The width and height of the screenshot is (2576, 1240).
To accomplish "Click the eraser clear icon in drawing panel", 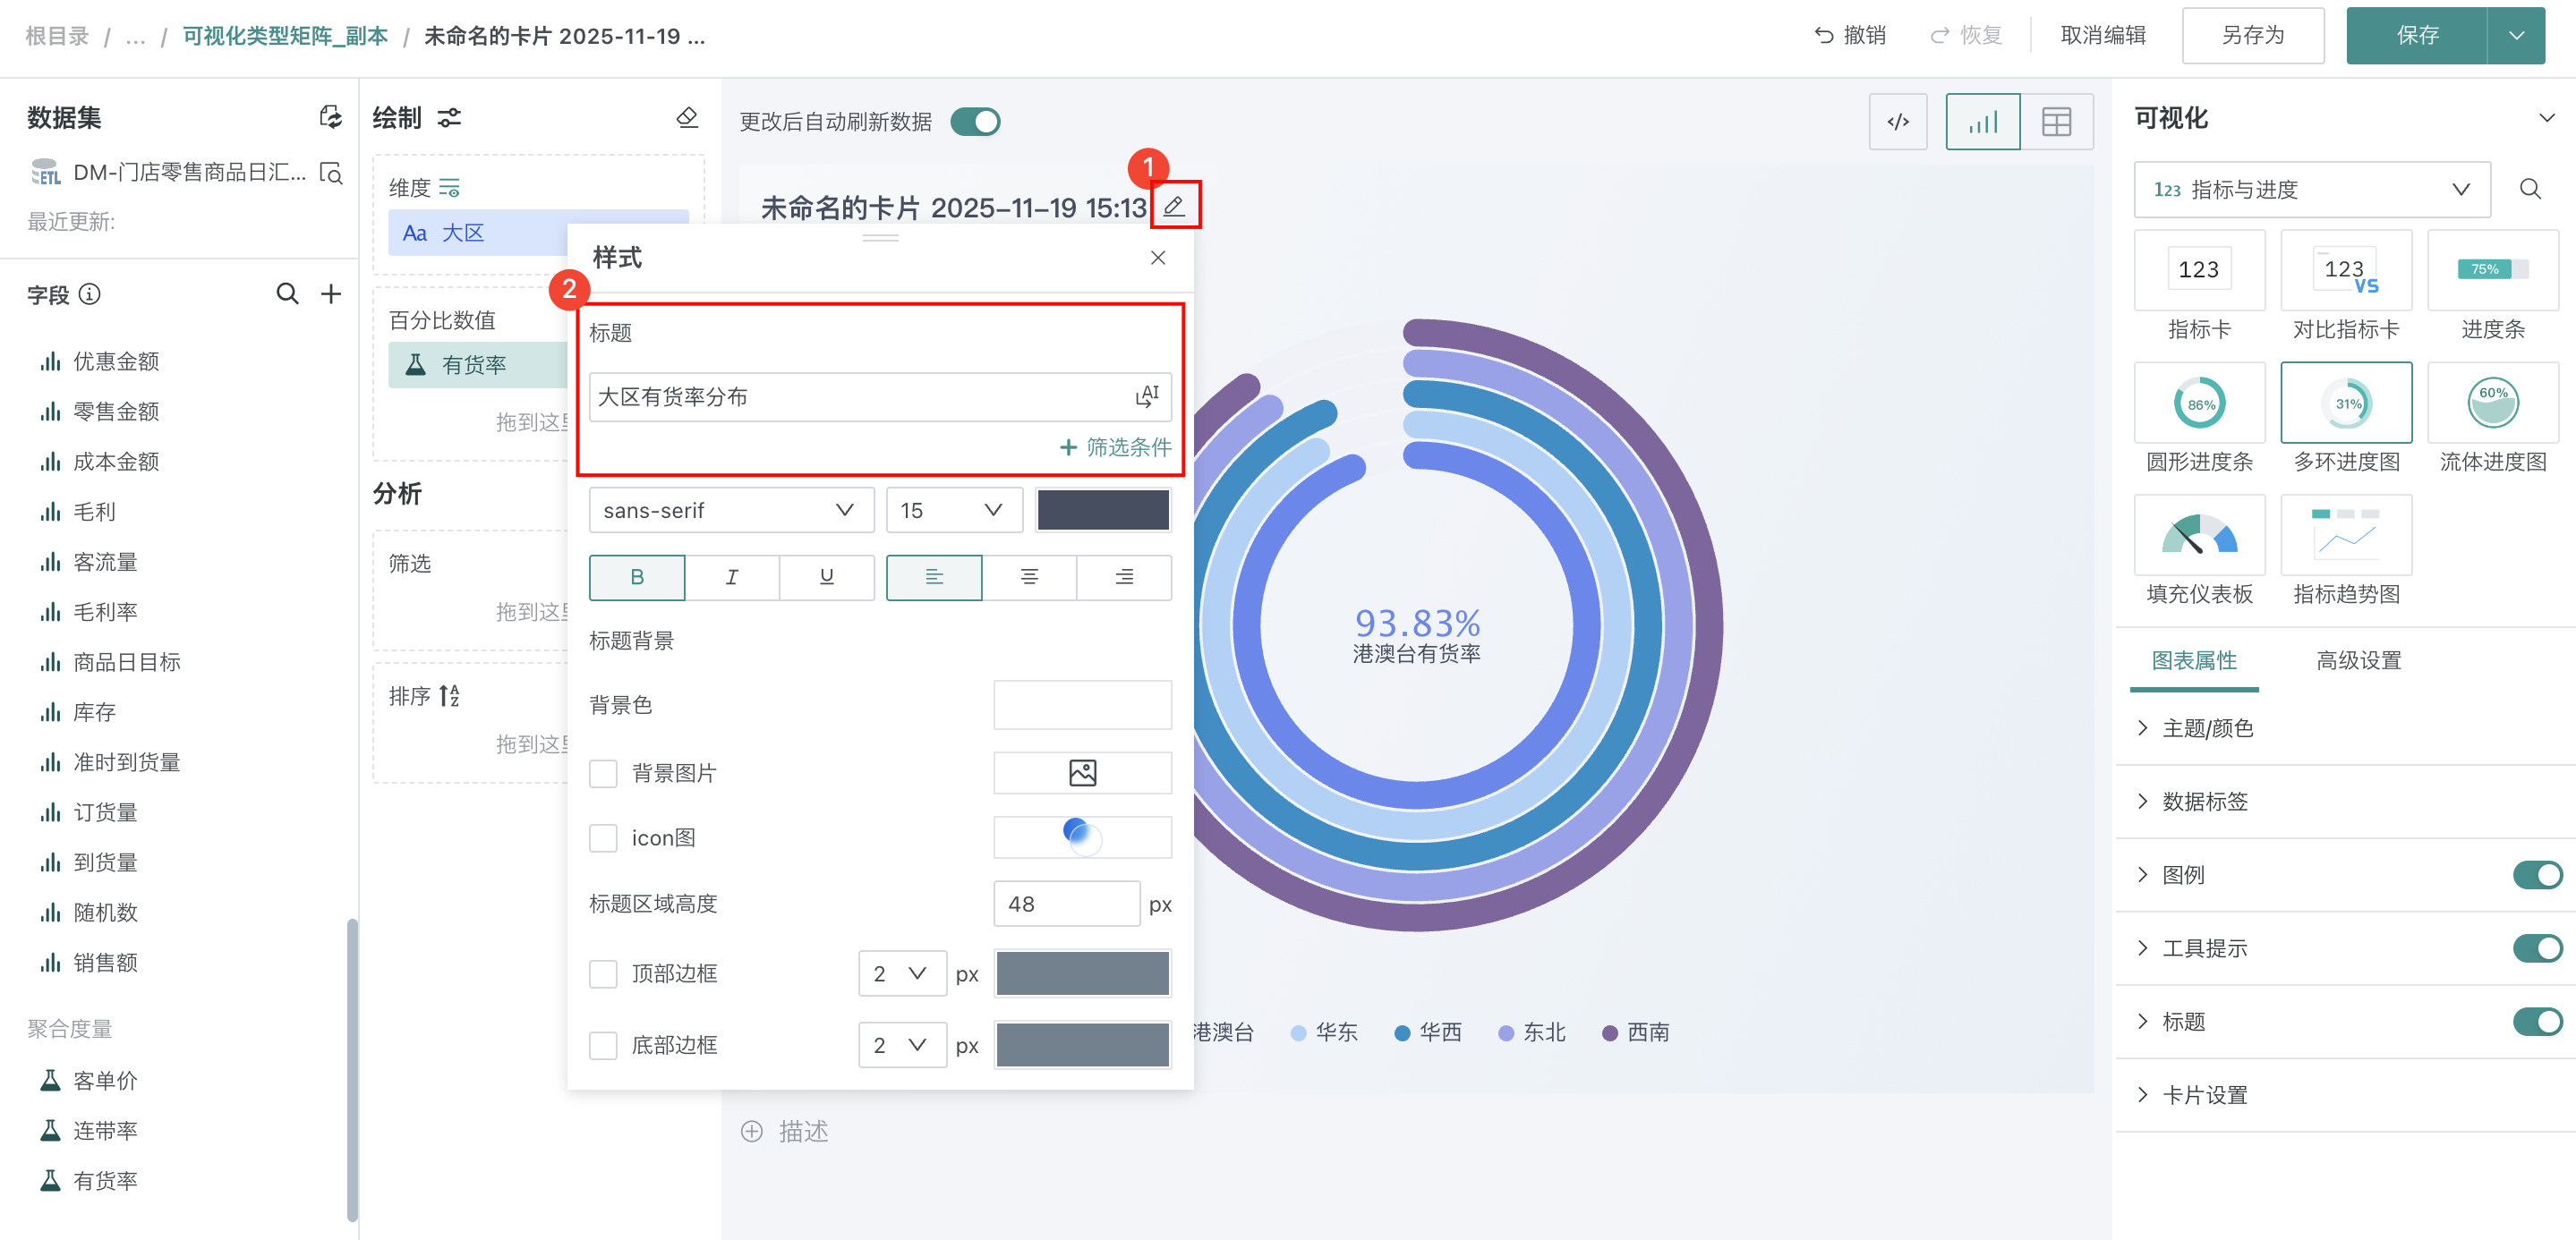I will tap(687, 117).
